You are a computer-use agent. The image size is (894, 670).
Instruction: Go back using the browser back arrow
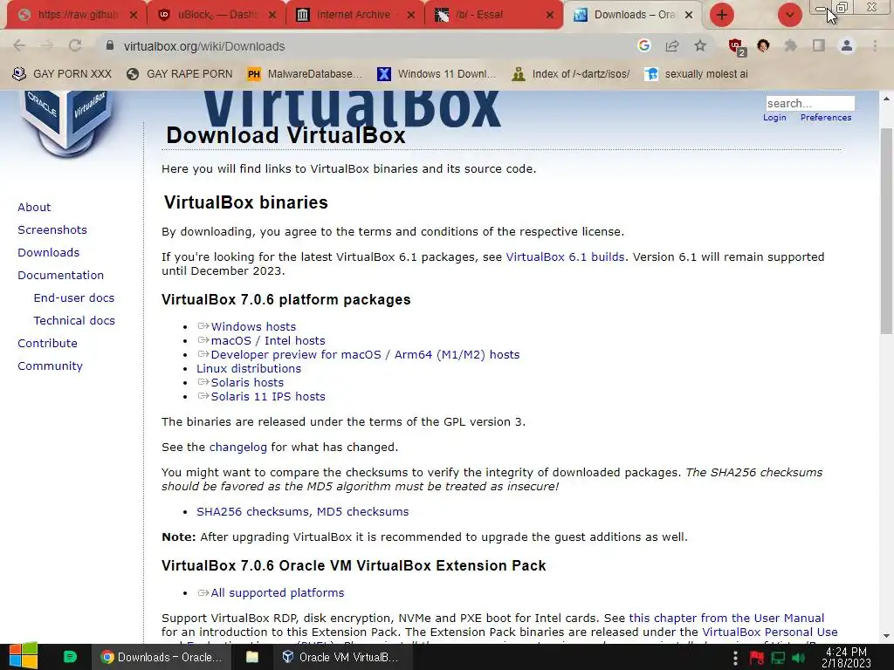pyautogui.click(x=19, y=46)
